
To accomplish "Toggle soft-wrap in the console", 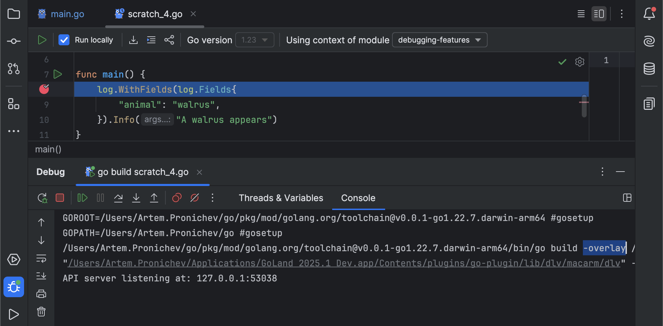I will point(41,258).
